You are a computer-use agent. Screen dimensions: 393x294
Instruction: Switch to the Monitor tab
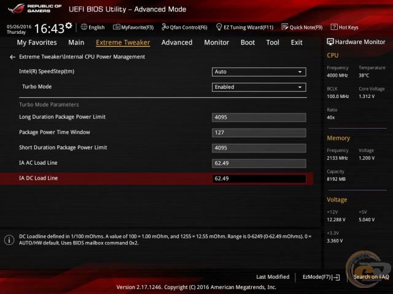coord(217,42)
